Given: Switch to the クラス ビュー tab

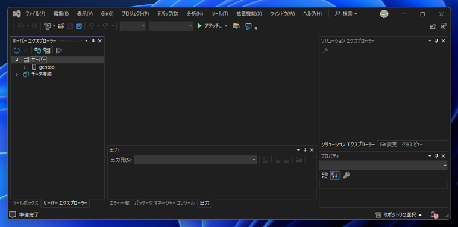Looking at the screenshot, I should pyautogui.click(x=412, y=144).
